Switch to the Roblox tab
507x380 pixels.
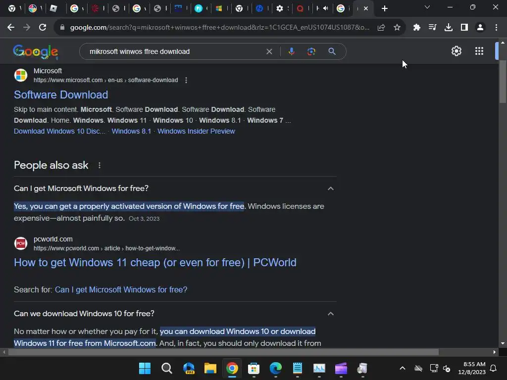point(53,8)
